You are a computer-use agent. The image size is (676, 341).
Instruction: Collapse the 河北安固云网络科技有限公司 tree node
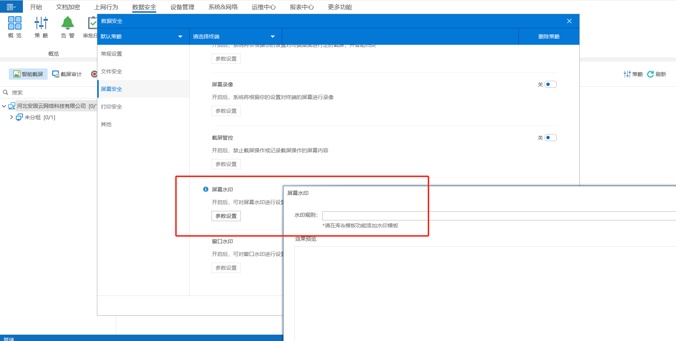pos(4,106)
